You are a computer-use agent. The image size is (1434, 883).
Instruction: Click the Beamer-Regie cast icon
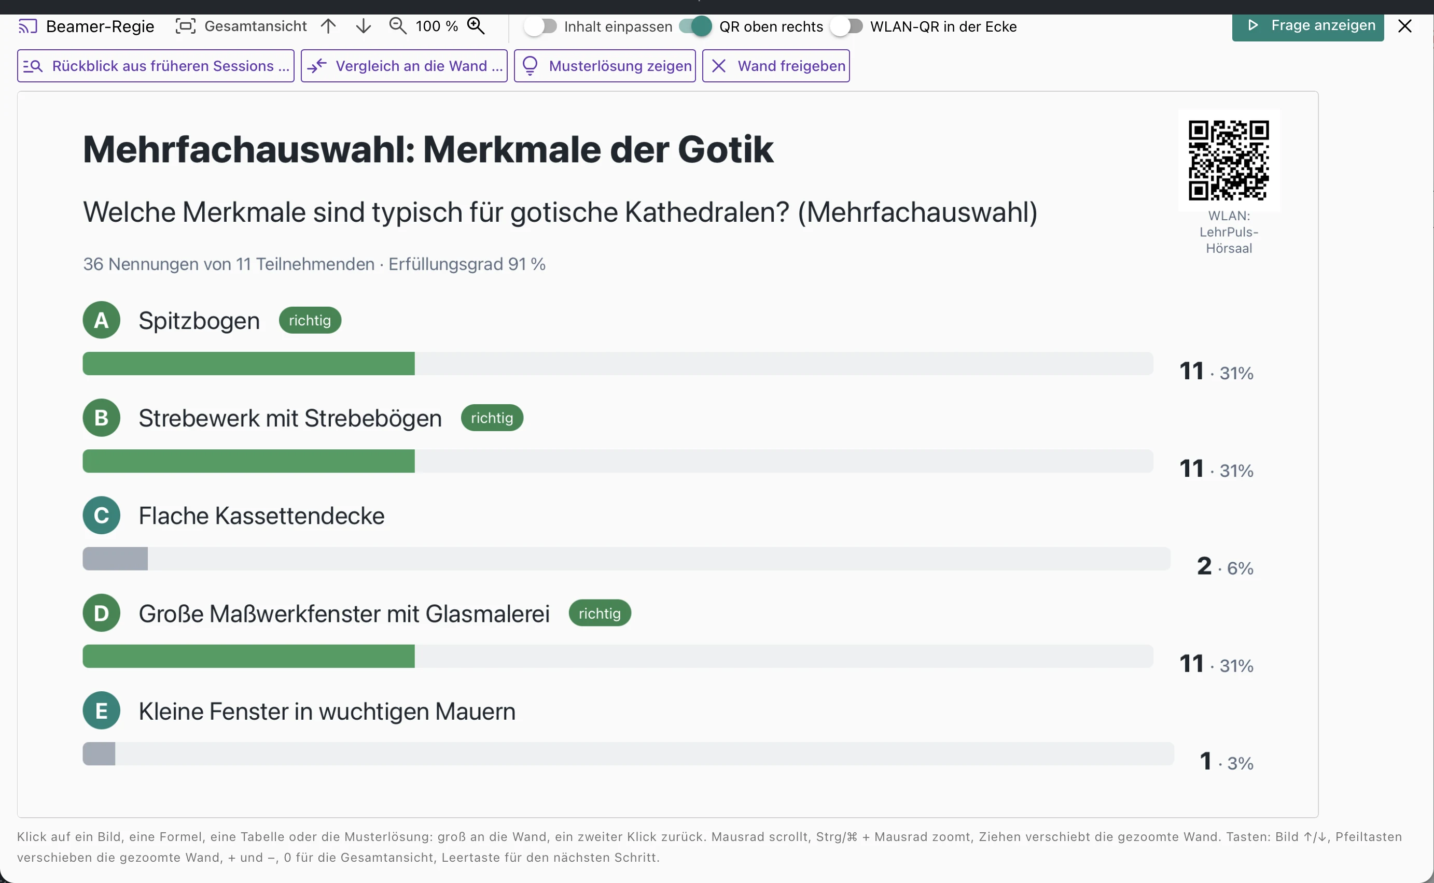click(27, 26)
